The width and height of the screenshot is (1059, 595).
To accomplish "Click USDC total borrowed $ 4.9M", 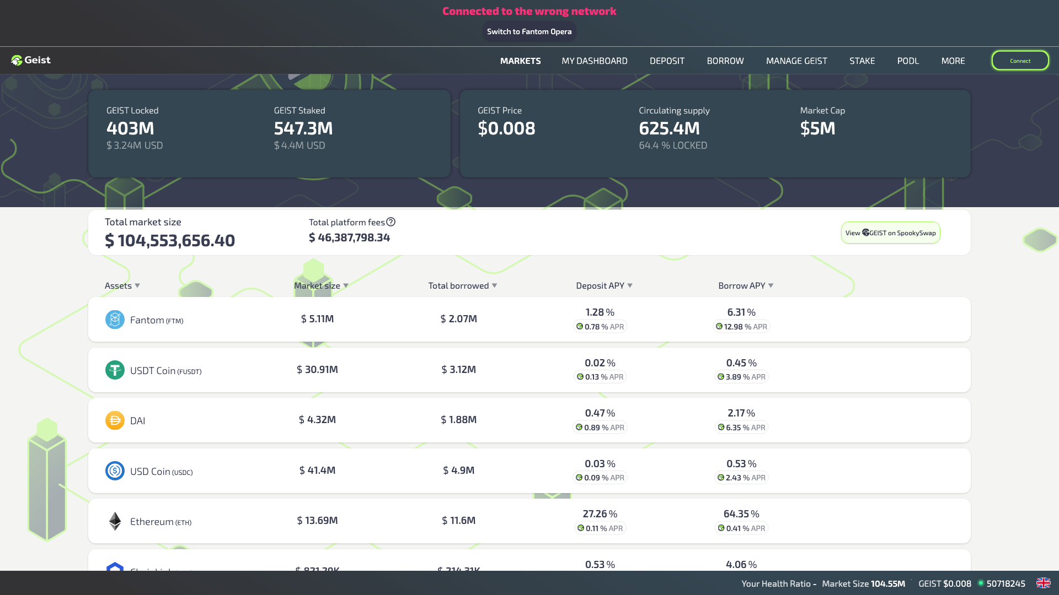I will 458,470.
